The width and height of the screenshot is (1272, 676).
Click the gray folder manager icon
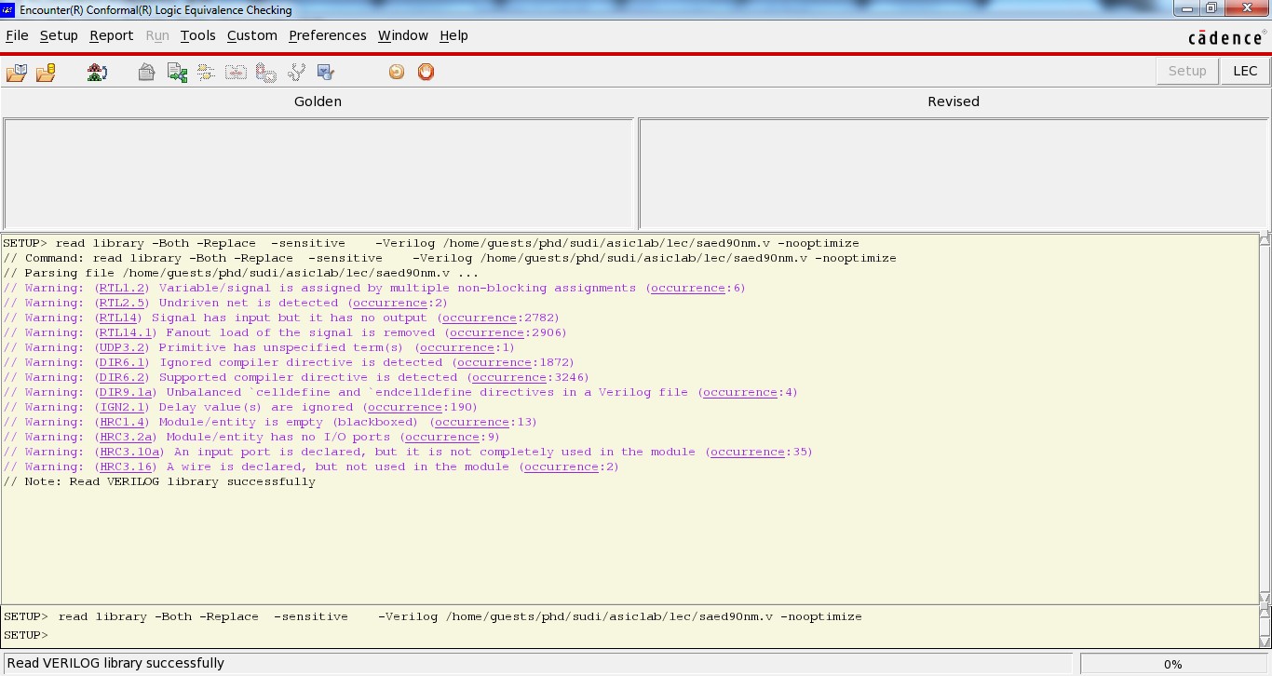[x=146, y=72]
